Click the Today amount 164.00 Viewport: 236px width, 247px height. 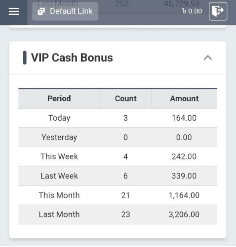click(x=184, y=118)
